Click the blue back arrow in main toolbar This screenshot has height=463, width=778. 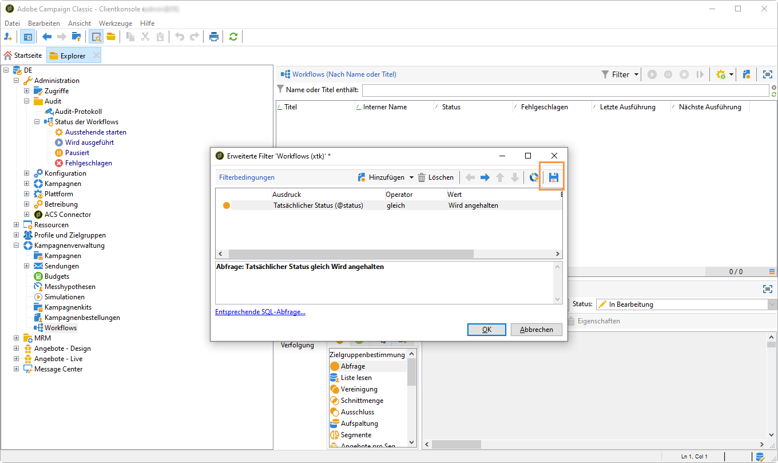pyautogui.click(x=47, y=37)
